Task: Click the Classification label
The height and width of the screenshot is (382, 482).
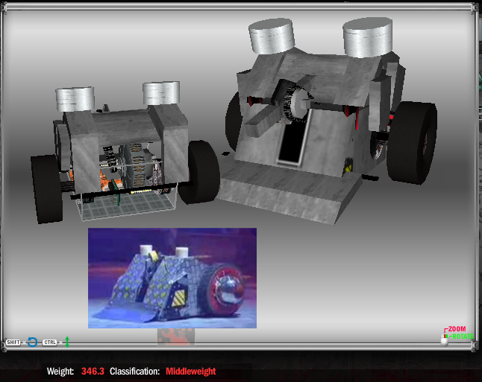Action: 134,372
